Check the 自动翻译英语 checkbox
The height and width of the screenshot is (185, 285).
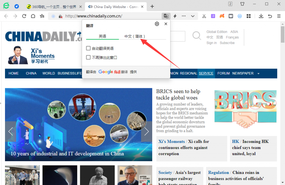pos(88,48)
